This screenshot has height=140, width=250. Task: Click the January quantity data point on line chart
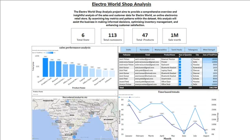point(129,100)
